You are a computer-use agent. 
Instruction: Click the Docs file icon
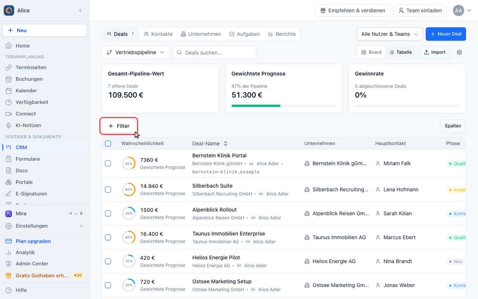click(x=9, y=171)
